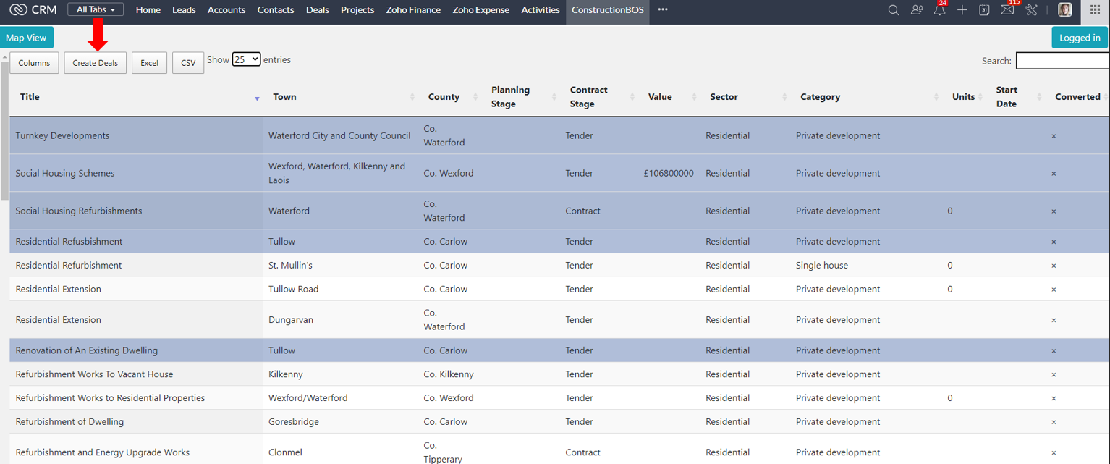Select the ConstructionBOS tab
The height and width of the screenshot is (464, 1110).
[608, 10]
